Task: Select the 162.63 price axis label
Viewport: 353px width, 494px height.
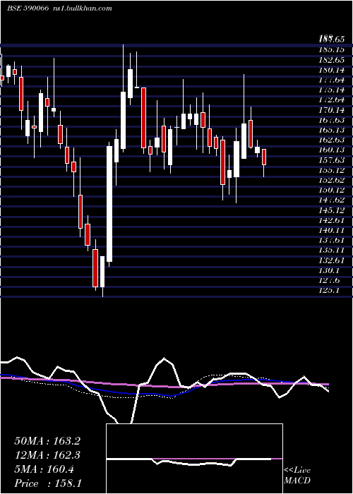Action: click(x=331, y=140)
